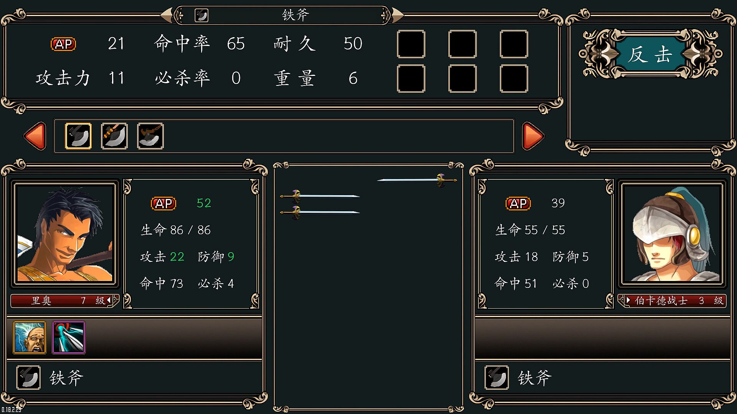Click axe icon in 铁斧 title bar
Viewport: 737px width, 414px height.
pos(202,15)
